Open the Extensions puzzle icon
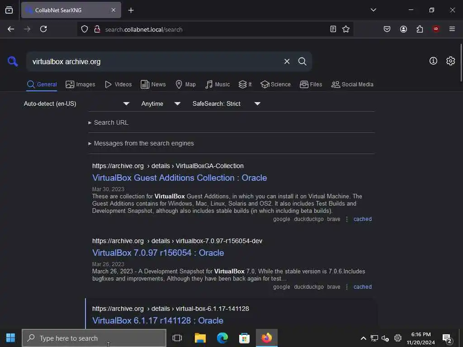This screenshot has height=347, width=463. 420,29
